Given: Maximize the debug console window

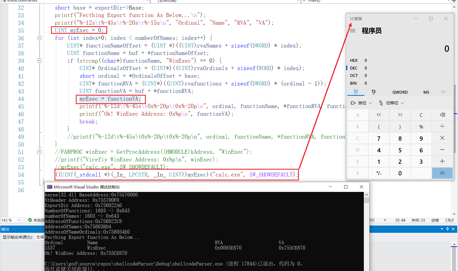Looking at the screenshot, I should pyautogui.click(x=346, y=187).
